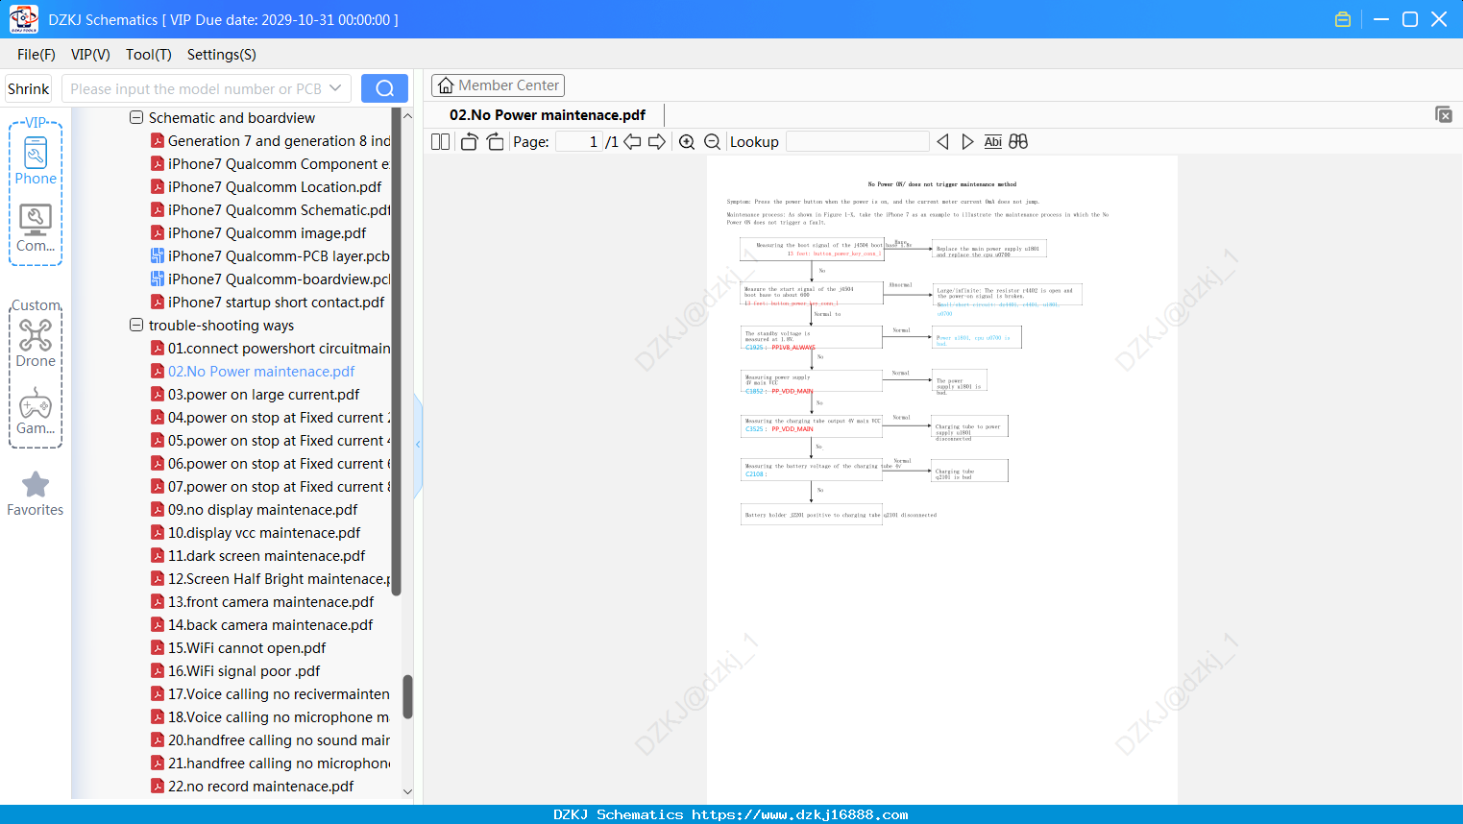
Task: Open 09.no display maintenace.pdf
Action: click(262, 510)
